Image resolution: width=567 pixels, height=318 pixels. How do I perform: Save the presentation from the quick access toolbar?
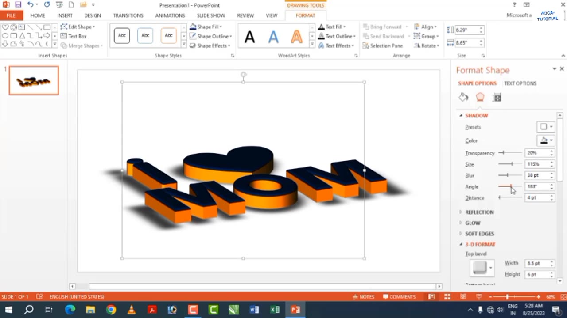pos(18,5)
